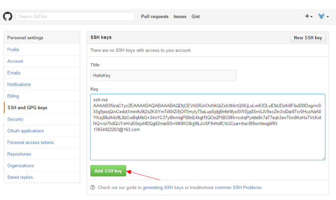The width and height of the screenshot is (336, 200).
Task: Click the help question mark icon
Action: click(x=92, y=187)
